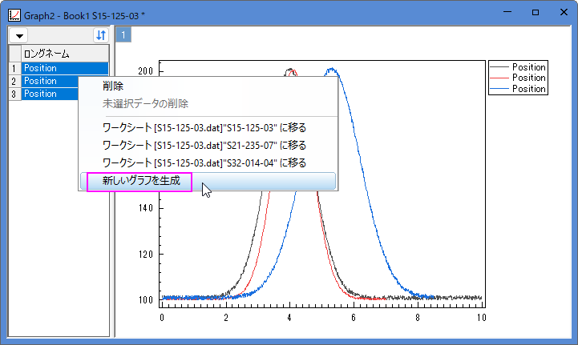Click the reverse order sort arrows icon
Image resolution: width=578 pixels, height=345 pixels.
point(101,35)
